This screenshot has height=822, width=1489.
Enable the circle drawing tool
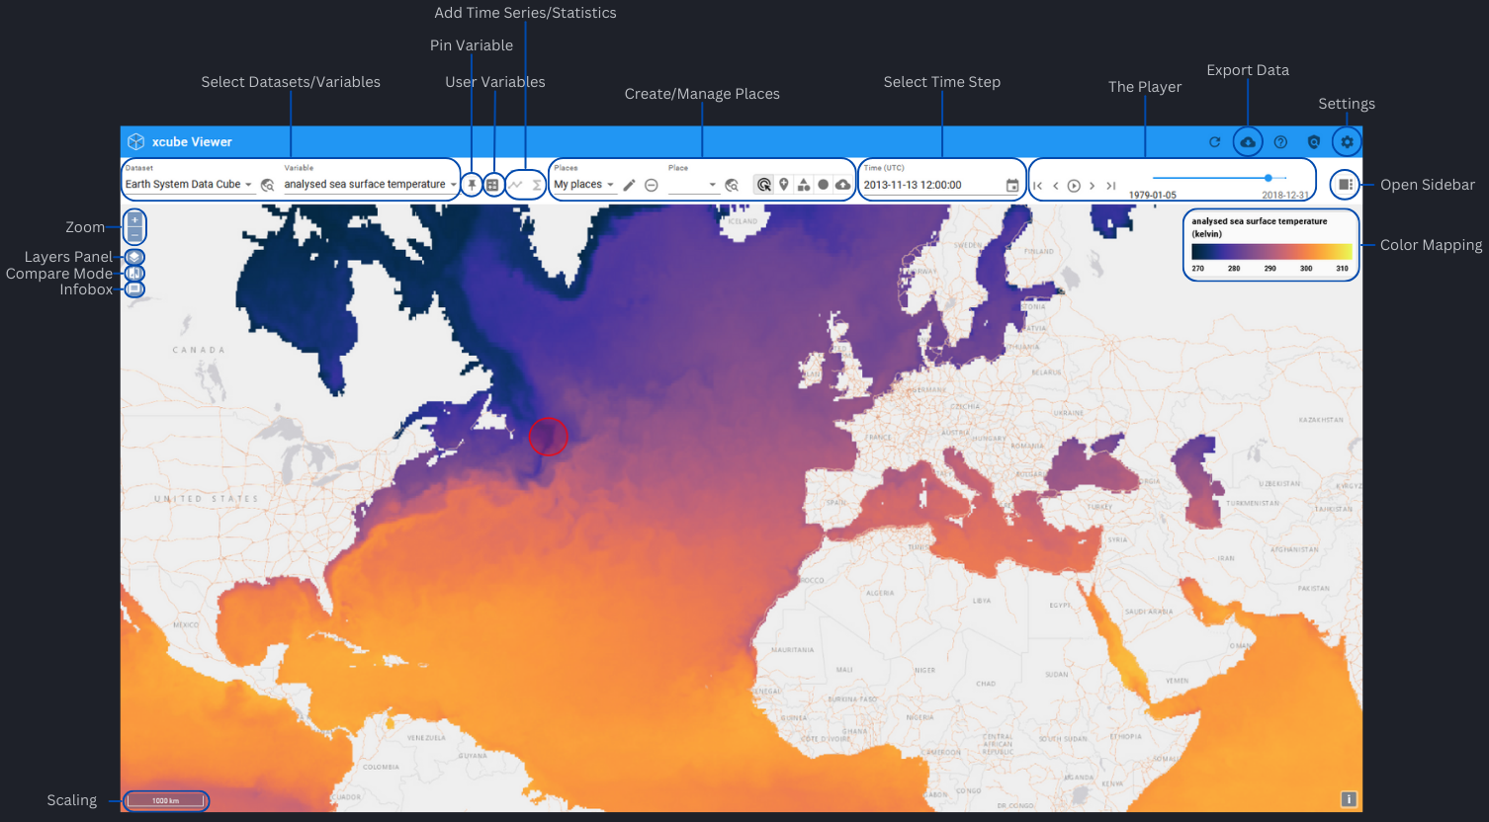coord(823,185)
